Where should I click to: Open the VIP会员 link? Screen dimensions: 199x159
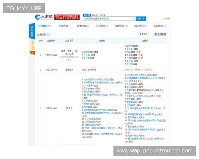point(166,19)
